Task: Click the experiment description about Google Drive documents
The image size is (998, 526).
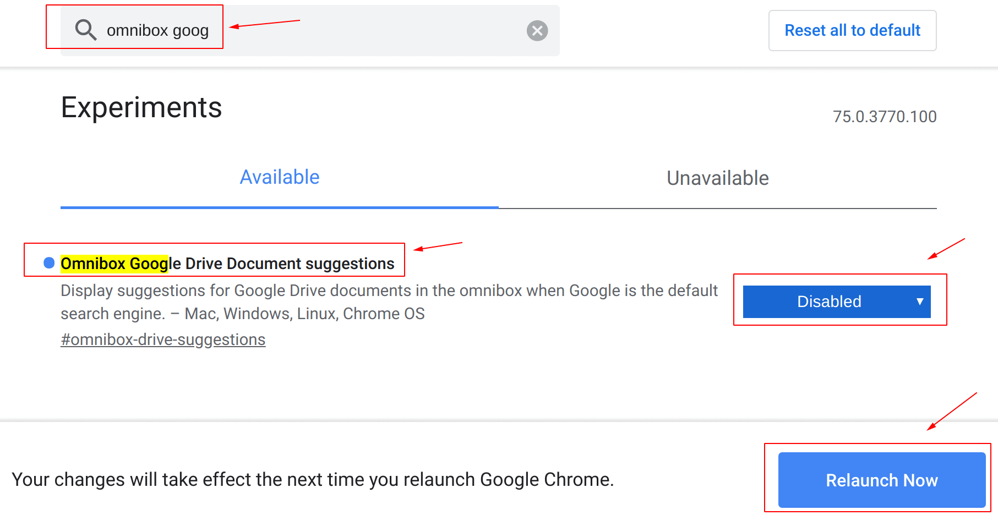Action: (x=389, y=302)
